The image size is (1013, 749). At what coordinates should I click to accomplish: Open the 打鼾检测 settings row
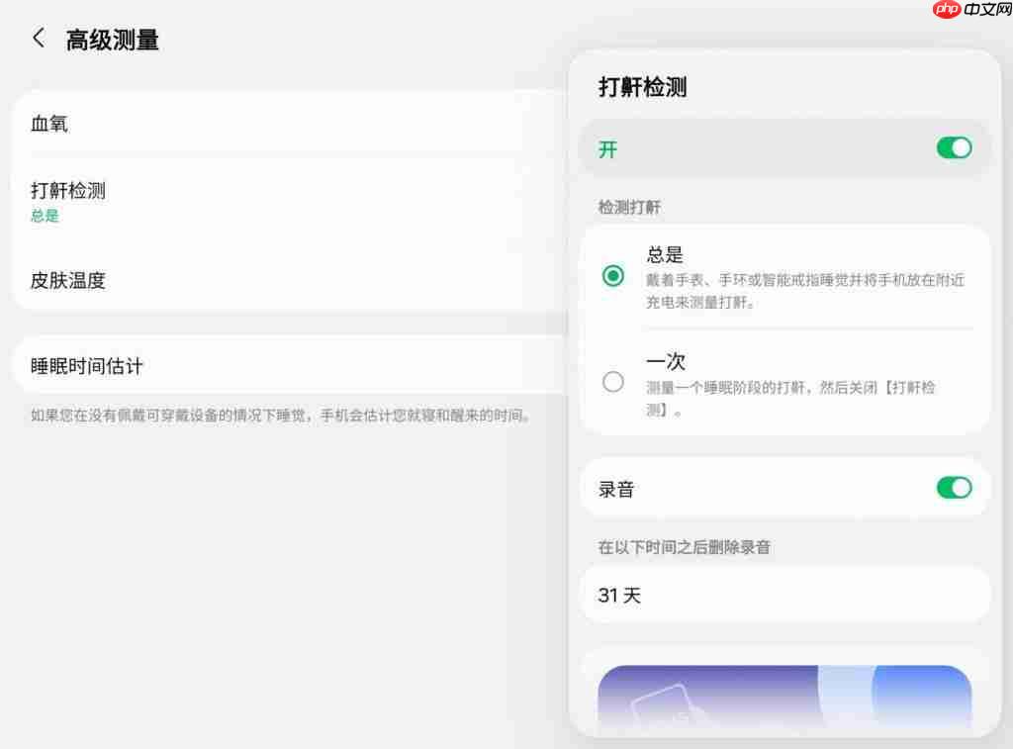point(290,201)
